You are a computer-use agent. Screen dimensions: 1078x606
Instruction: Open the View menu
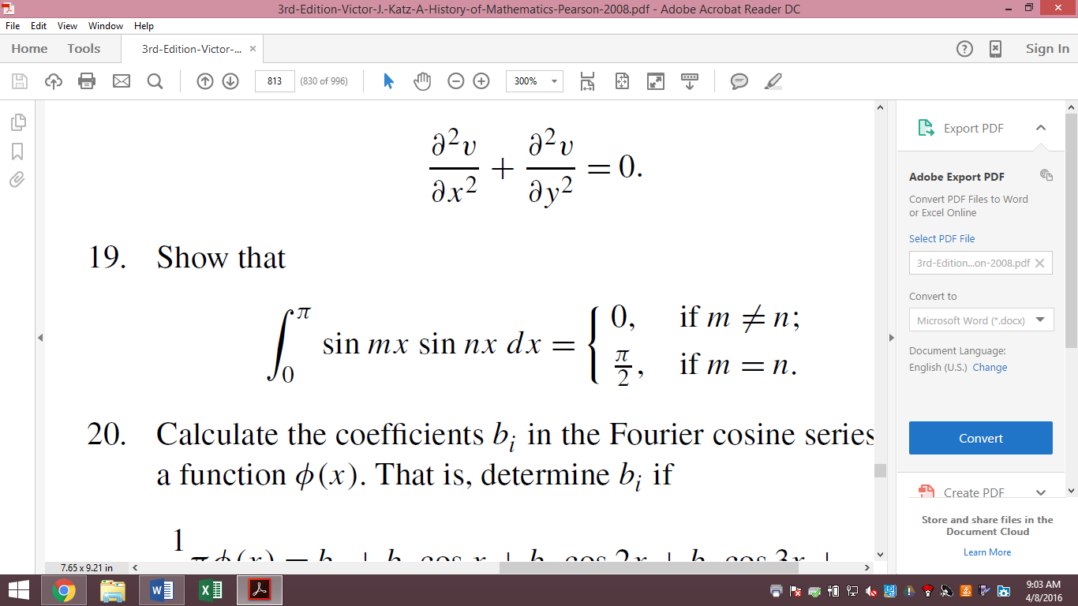point(66,25)
